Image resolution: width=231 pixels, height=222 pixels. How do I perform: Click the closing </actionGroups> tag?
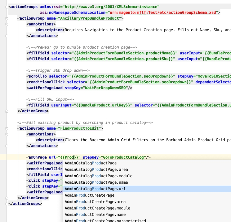tap(25, 204)
